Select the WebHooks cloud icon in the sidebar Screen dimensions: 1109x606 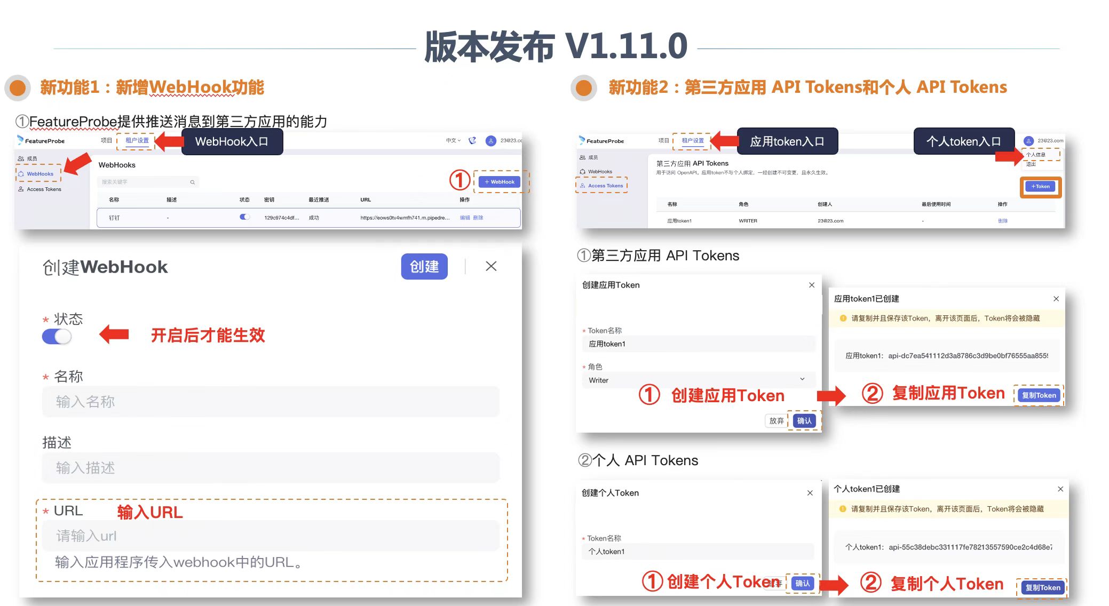pos(20,174)
